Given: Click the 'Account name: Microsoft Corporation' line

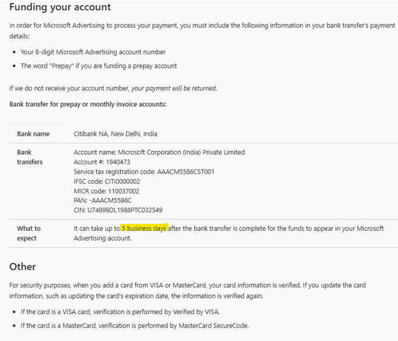Looking at the screenshot, I should pos(159,152).
